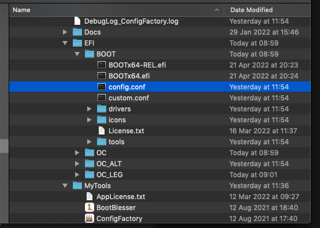The image size is (320, 228).
Task: Click the MyTools folder icon
Action: (x=77, y=186)
